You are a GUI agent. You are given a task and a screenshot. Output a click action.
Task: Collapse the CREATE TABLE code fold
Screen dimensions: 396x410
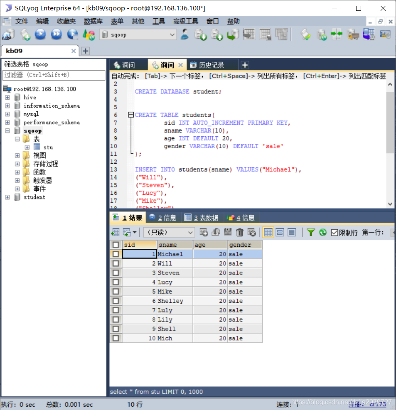[131, 115]
